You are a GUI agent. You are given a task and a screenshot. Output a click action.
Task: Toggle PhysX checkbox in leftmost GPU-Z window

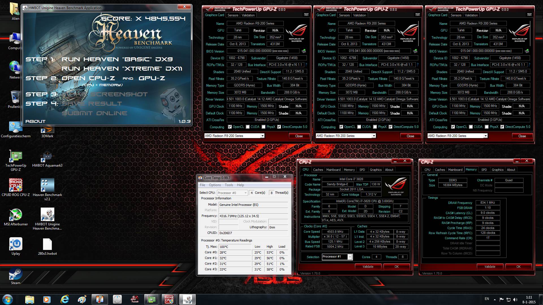[264, 127]
